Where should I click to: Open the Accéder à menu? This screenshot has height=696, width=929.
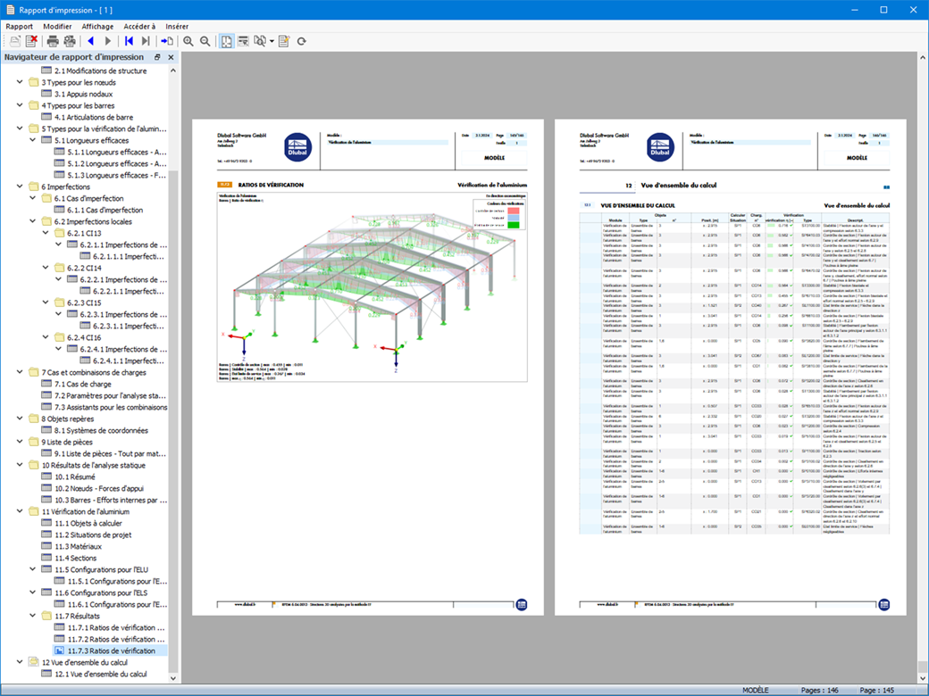coord(140,26)
